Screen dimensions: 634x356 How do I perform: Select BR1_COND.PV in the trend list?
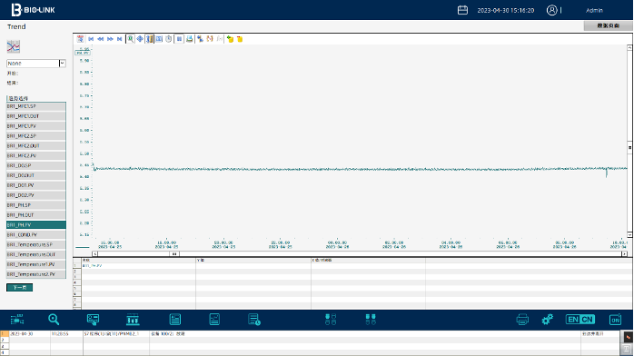click(36, 235)
